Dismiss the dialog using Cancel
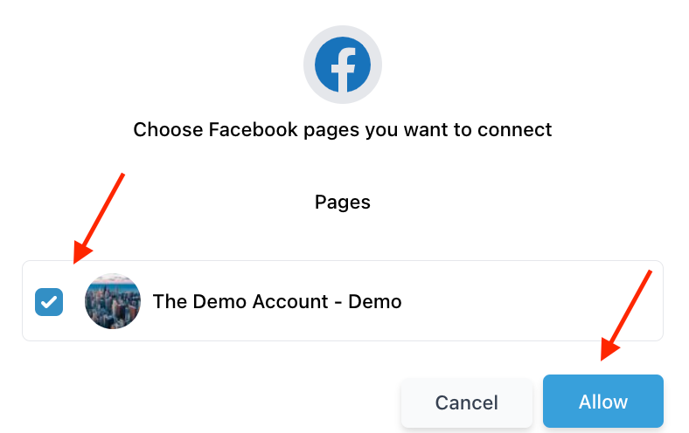The image size is (689, 433). 467,402
